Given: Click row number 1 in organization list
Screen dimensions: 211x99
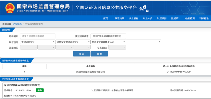Looking at the screenshot, I should [x=25, y=72].
